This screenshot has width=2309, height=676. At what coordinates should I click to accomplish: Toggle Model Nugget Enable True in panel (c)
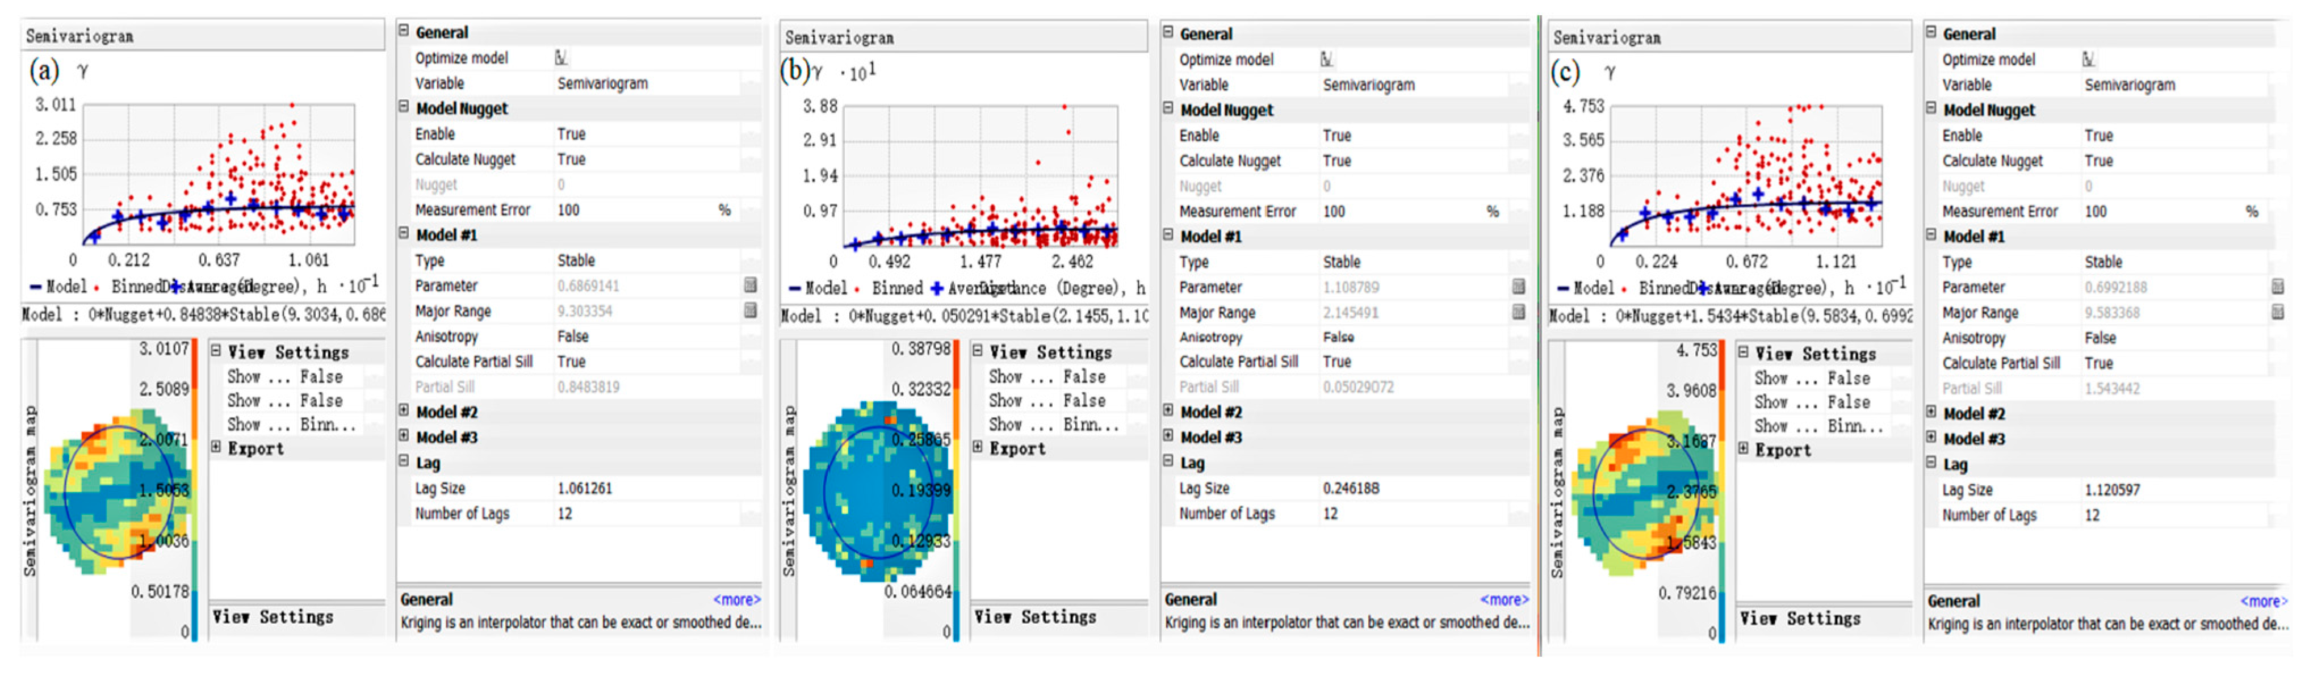point(2098,136)
